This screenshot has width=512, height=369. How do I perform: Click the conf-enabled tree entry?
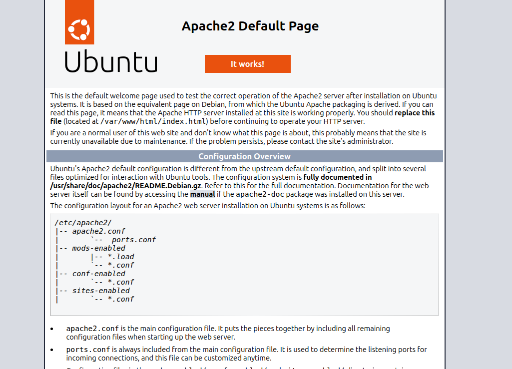99,274
